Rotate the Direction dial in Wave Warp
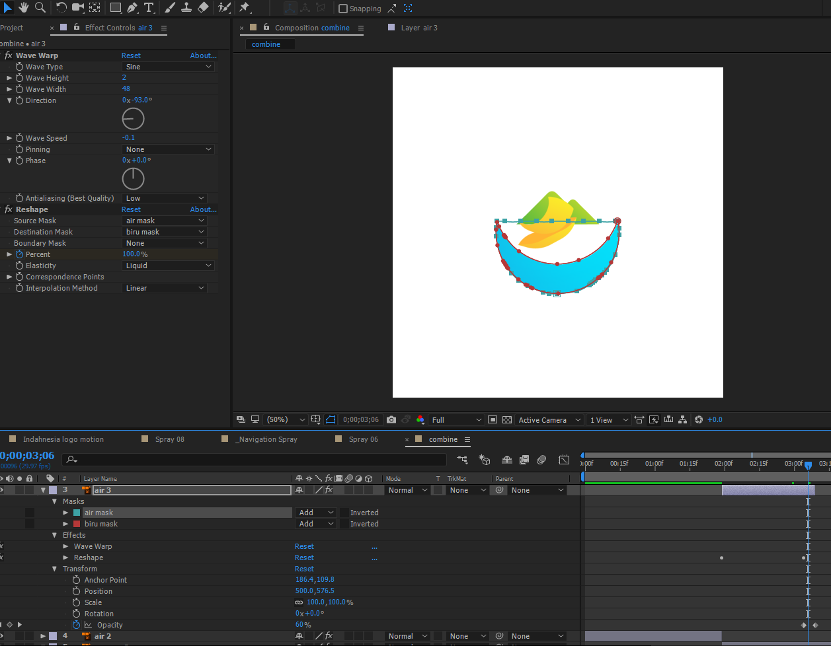 (x=133, y=118)
